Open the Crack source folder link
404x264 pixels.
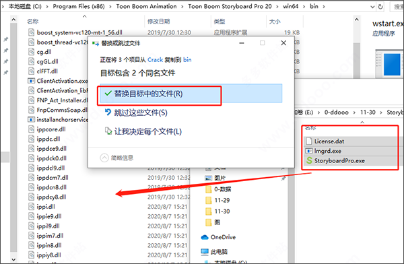(155, 60)
